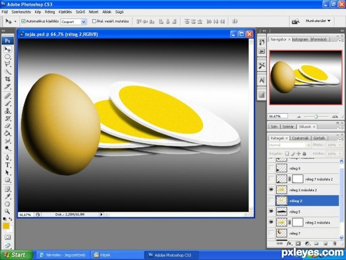Hide the réteg 2 másolata 2 layer
This screenshot has height=260, width=346.
coord(271,190)
